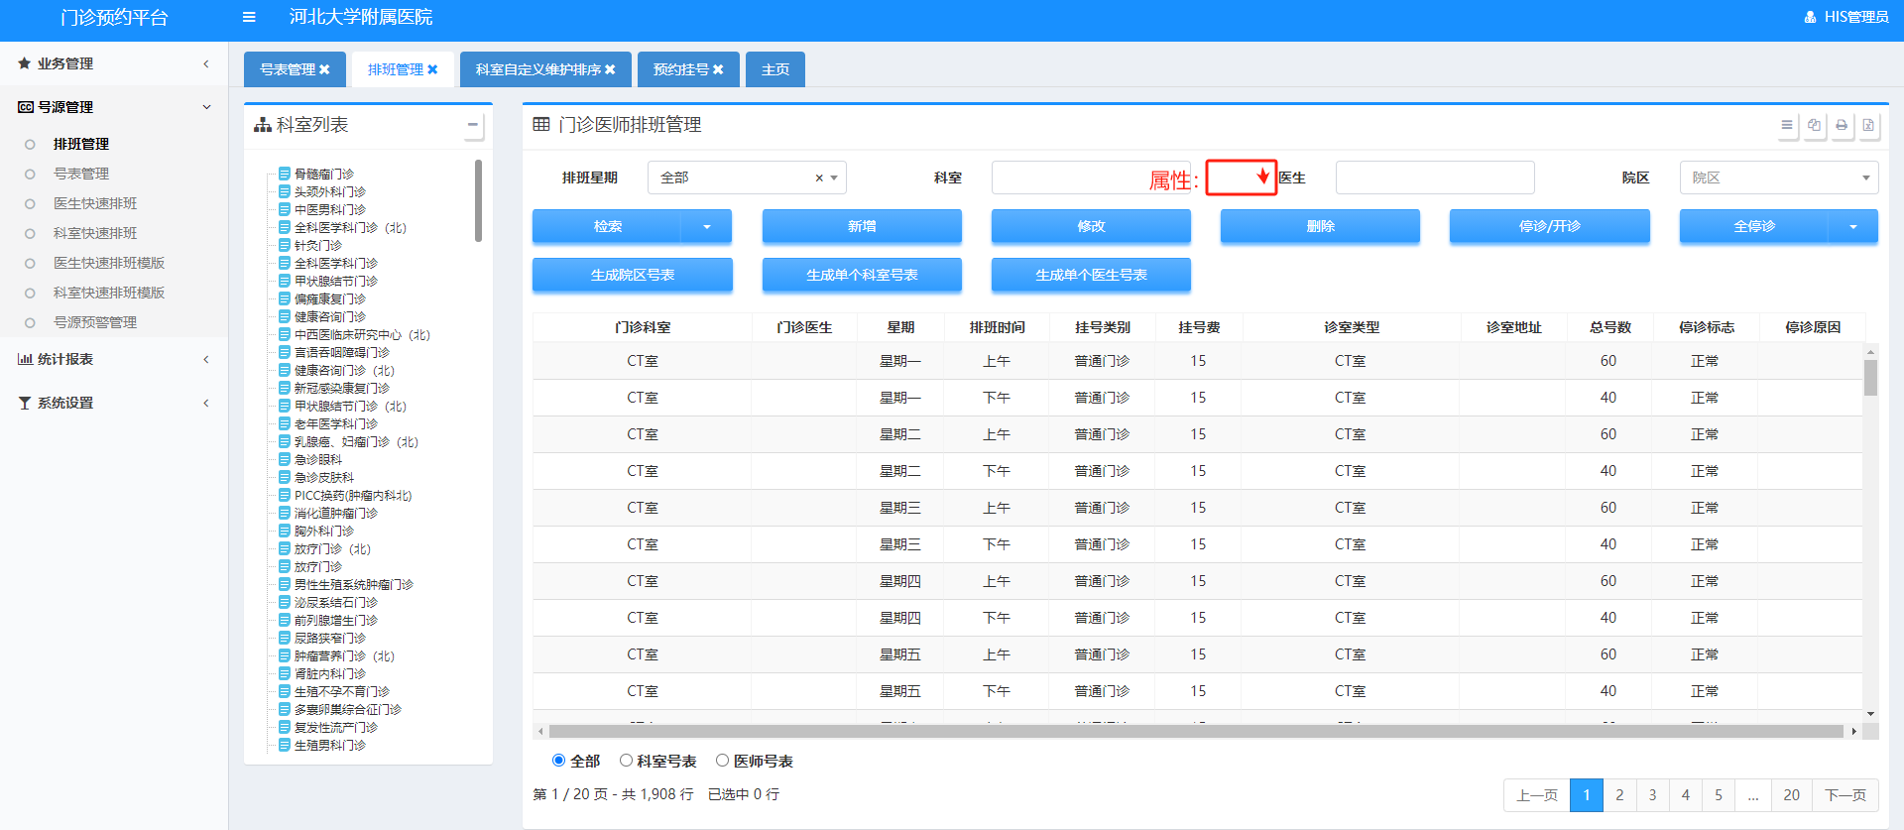Close the 科室自定义维护排序 tab

coord(610,69)
